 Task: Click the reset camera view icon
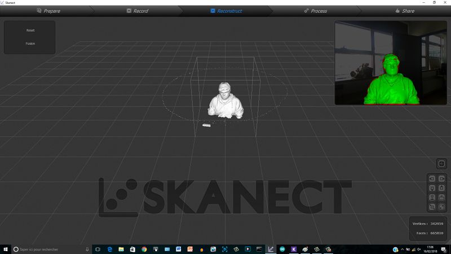pyautogui.click(x=441, y=164)
